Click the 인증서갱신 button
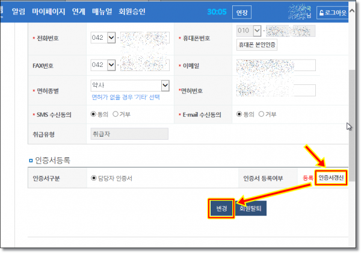361x253 pixels. coord(331,178)
